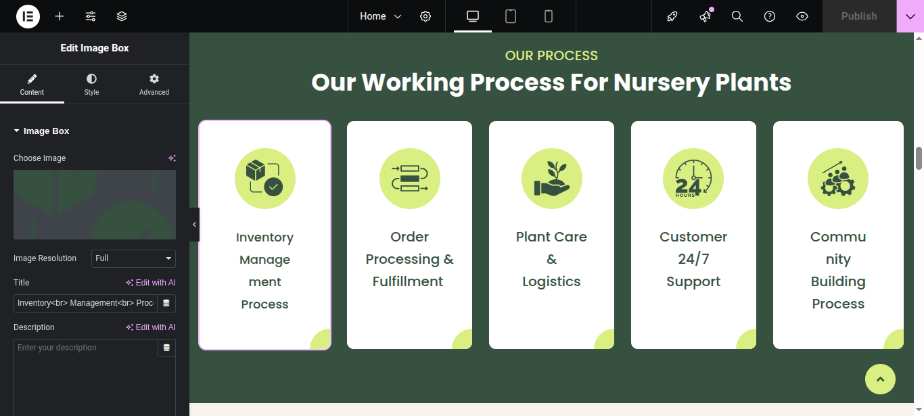Switch to mobile responsive view
Screen dimensions: 924x416
tap(549, 16)
